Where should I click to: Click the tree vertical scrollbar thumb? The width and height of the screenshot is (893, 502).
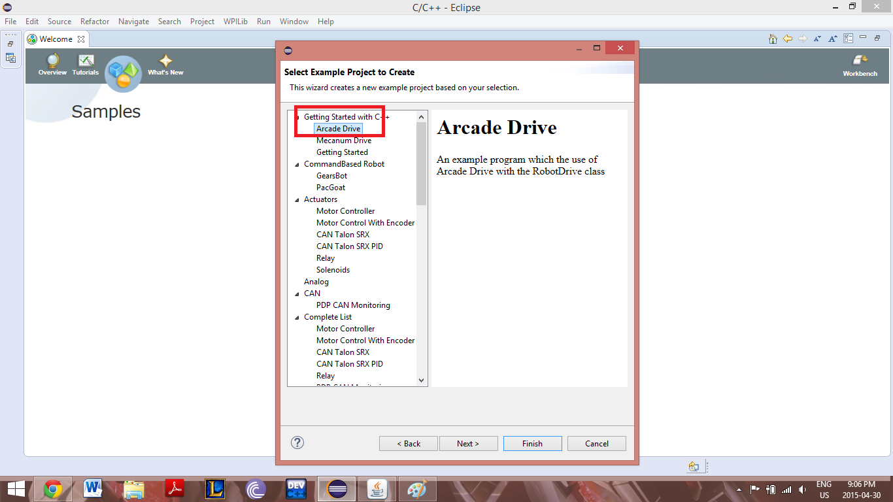[x=421, y=163]
